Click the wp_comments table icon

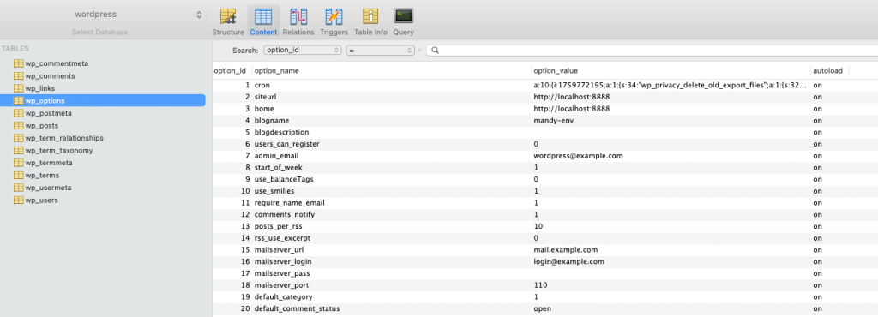[x=19, y=76]
